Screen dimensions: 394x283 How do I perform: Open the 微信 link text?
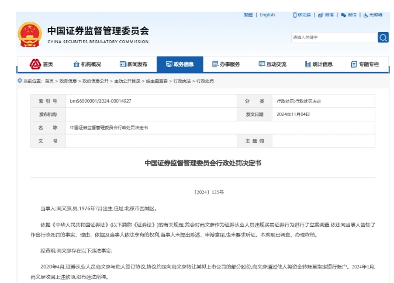tap(352, 15)
